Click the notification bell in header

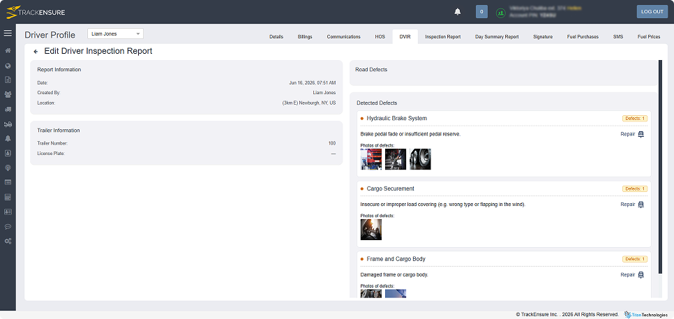click(x=458, y=12)
